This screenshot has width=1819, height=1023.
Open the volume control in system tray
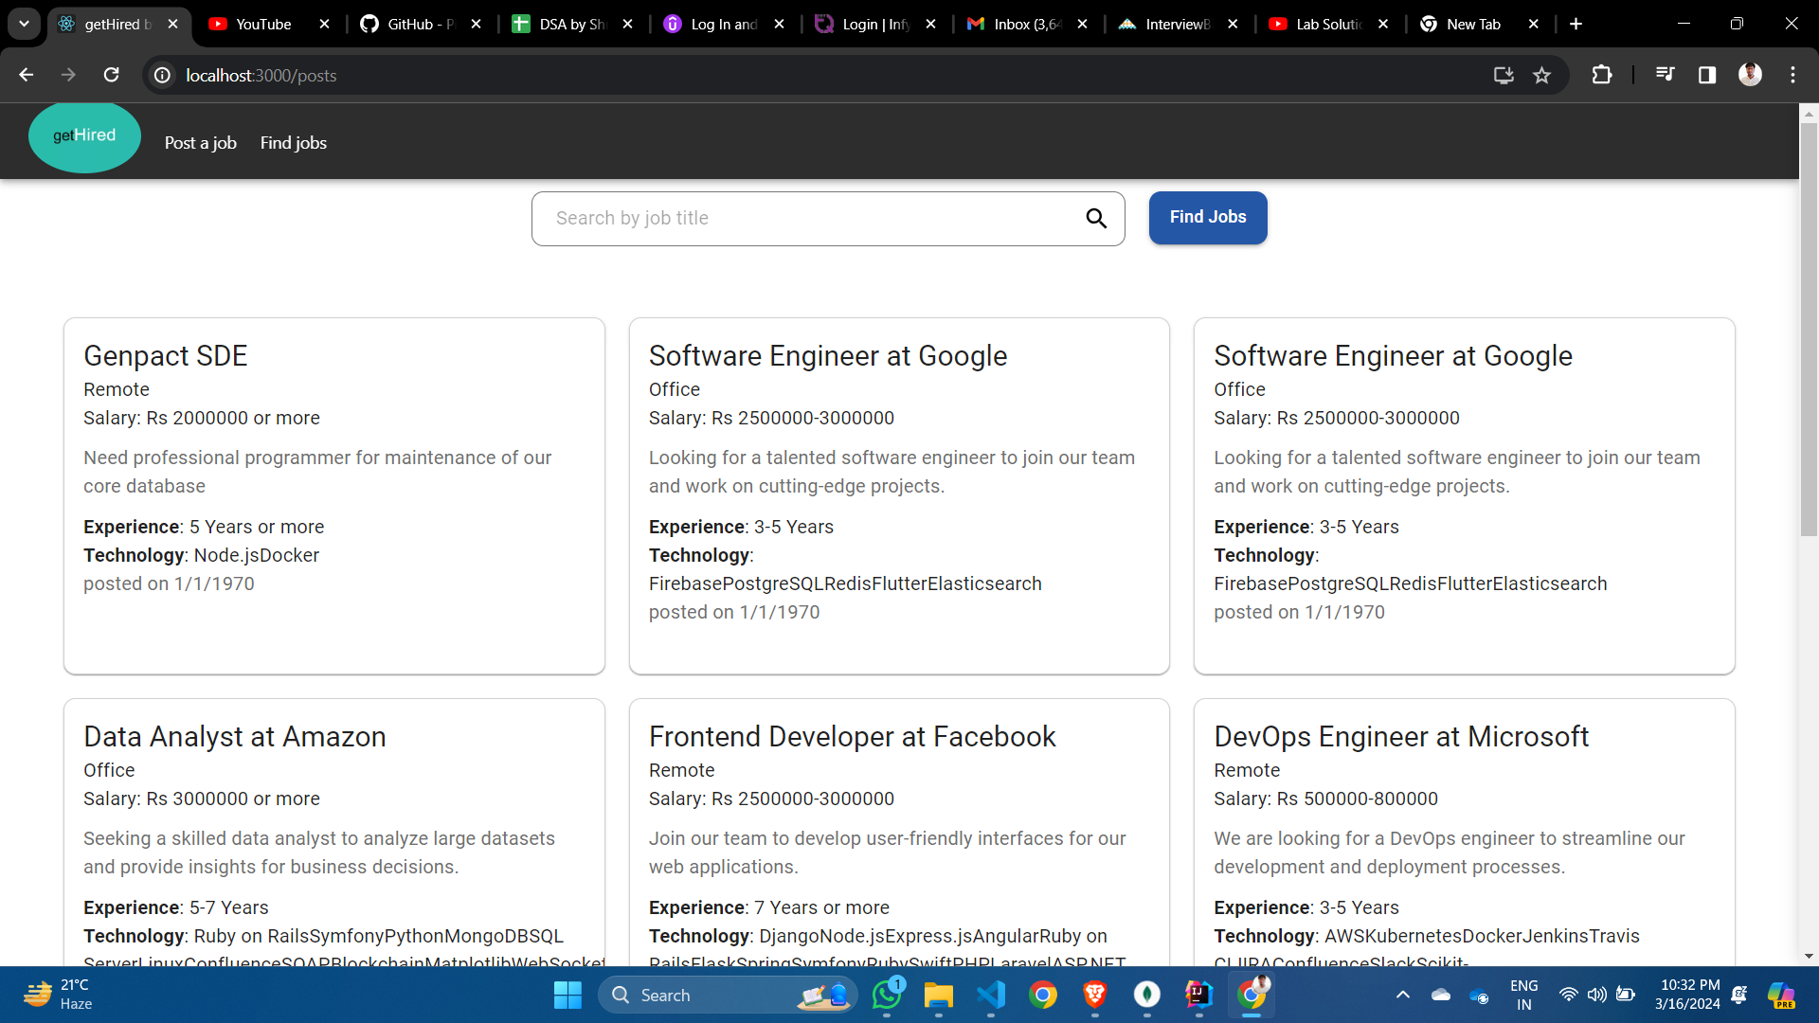[x=1597, y=995]
